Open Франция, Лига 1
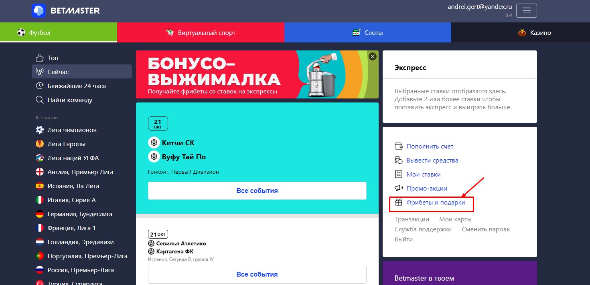 [82, 228]
